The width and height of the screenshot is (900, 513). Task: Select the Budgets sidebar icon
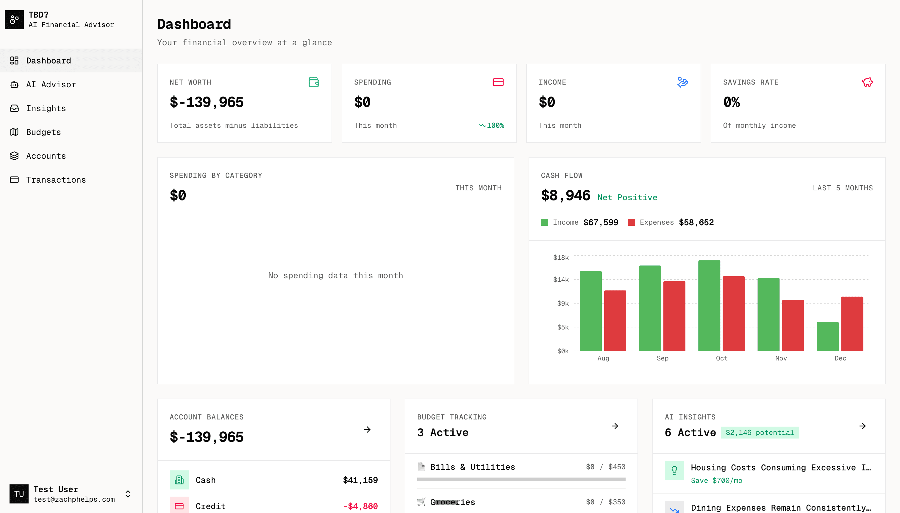pos(14,132)
